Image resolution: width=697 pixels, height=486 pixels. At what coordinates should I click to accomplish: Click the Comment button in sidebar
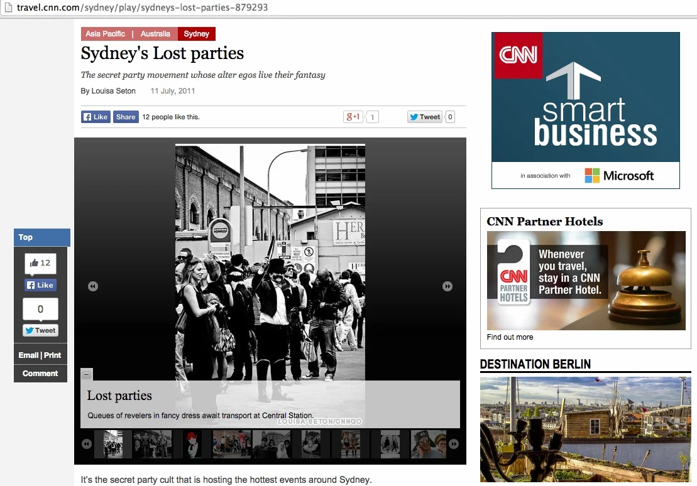(40, 373)
